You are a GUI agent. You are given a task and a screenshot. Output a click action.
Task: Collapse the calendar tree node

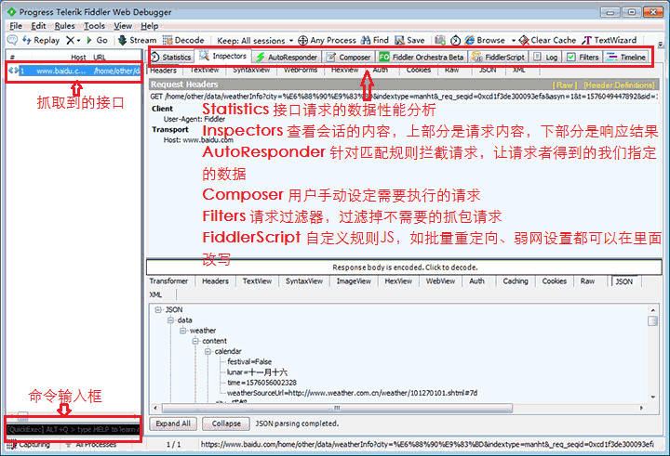208,351
